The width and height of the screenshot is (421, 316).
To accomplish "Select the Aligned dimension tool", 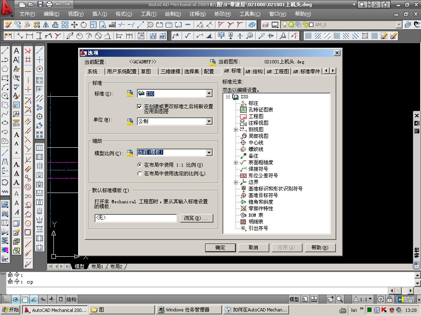I will pos(20,36).
